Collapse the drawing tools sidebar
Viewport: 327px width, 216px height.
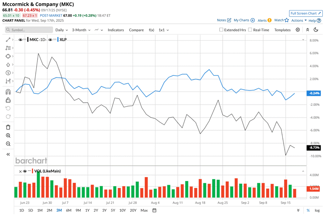pyautogui.click(x=8, y=154)
